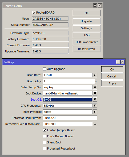Viewport: 129px width, 157px height.
Task: Confirm with OK in Settings window
Action: coord(112,69)
